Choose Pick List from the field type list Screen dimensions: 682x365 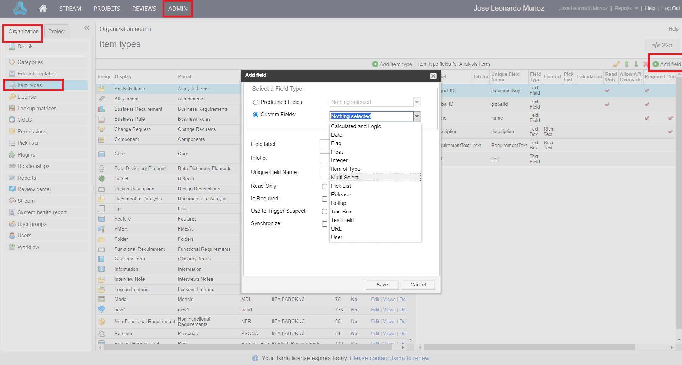point(375,186)
